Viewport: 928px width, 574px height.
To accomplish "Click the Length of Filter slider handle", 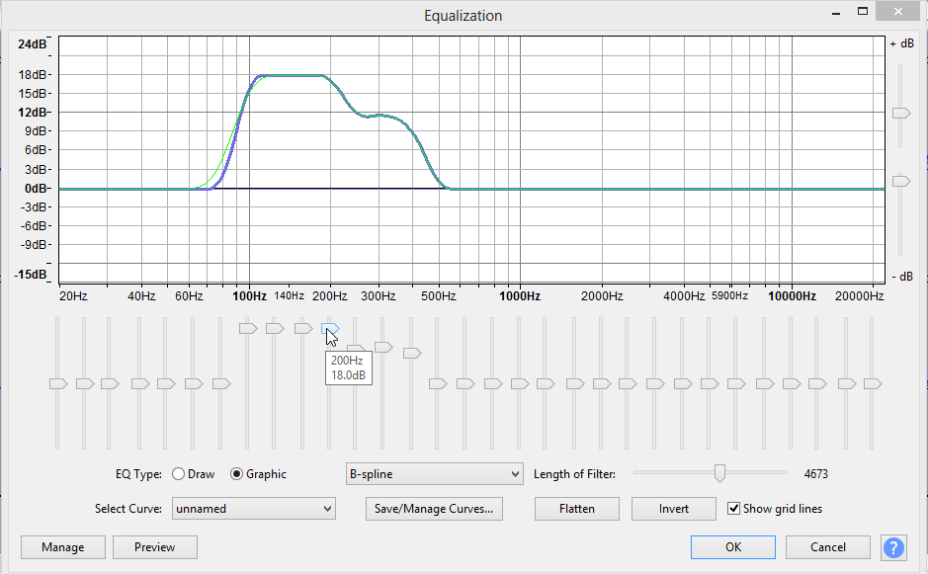I will [720, 474].
